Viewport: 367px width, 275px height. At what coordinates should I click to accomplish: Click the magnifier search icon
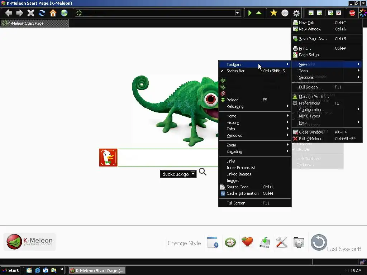coord(203,172)
